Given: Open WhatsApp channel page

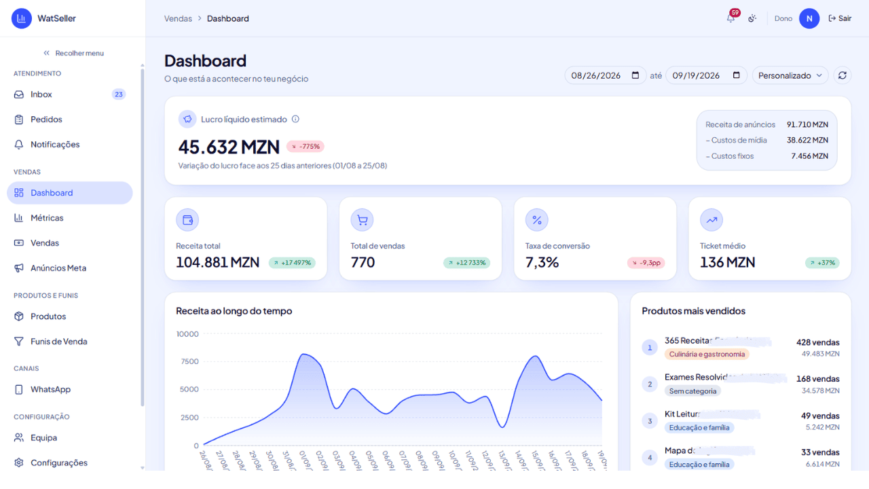Looking at the screenshot, I should 69,390.
